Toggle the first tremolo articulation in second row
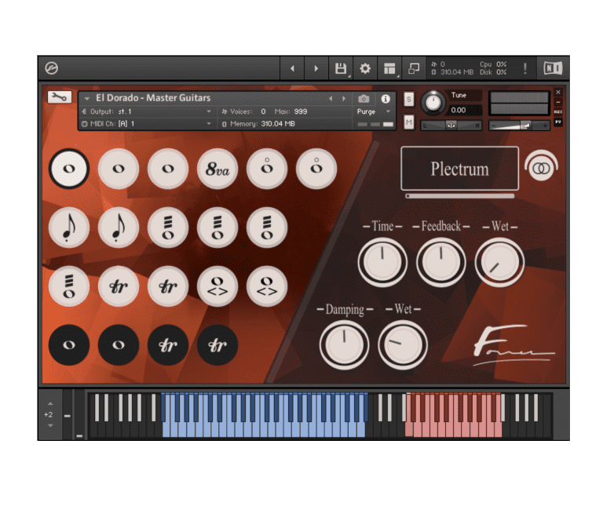603x506 pixels. point(168,228)
